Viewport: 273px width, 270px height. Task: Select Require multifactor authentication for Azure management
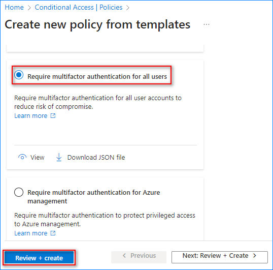[19, 192]
